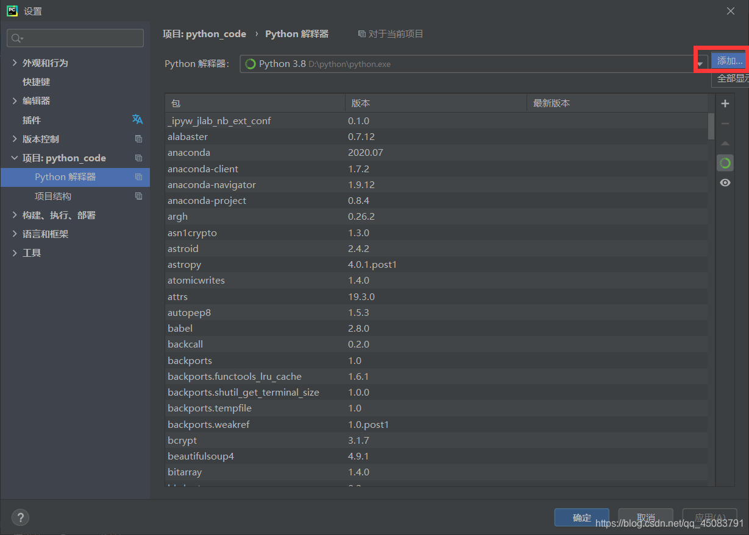749x535 pixels.
Task: Expand the 编辑器 section
Action: tap(15, 100)
